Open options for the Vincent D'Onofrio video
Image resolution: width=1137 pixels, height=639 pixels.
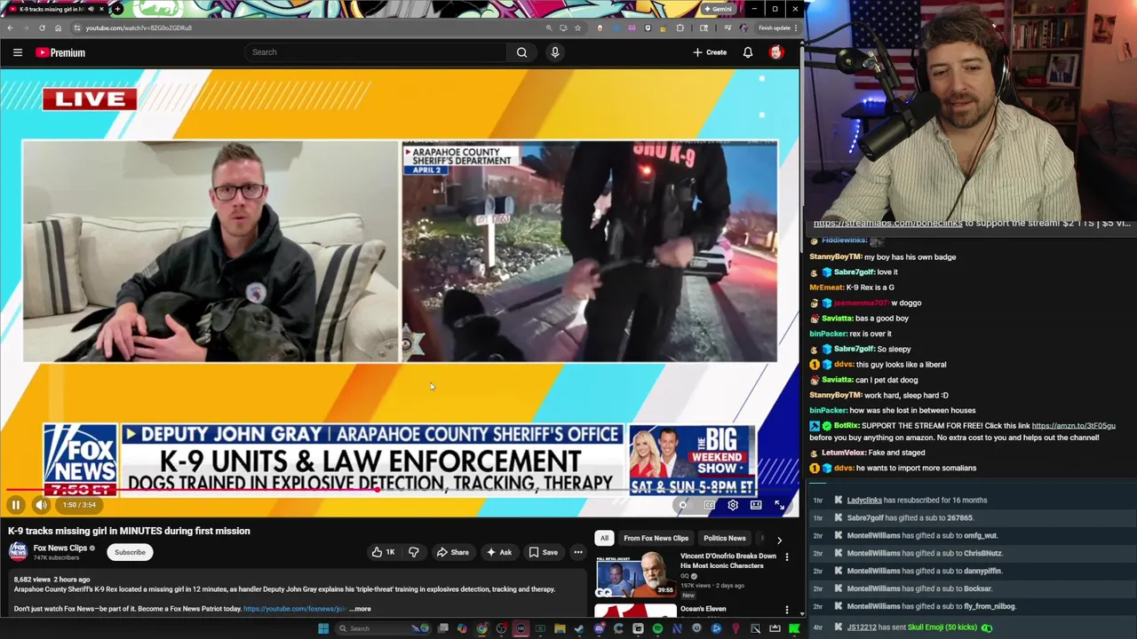pos(786,557)
